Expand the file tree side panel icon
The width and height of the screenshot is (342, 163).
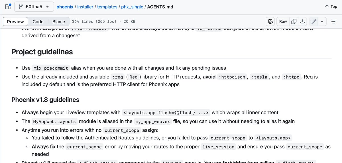(8, 7)
